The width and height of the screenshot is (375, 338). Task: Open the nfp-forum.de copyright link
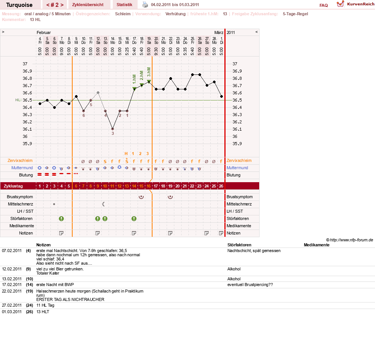(350, 240)
